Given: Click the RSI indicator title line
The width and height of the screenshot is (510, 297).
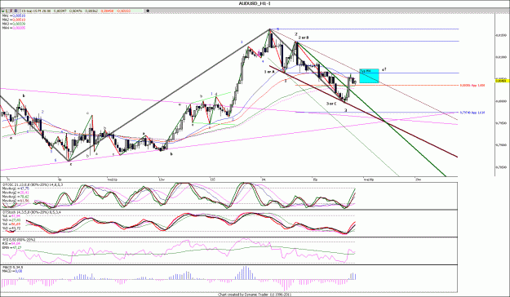Looking at the screenshot, I should tap(19, 240).
